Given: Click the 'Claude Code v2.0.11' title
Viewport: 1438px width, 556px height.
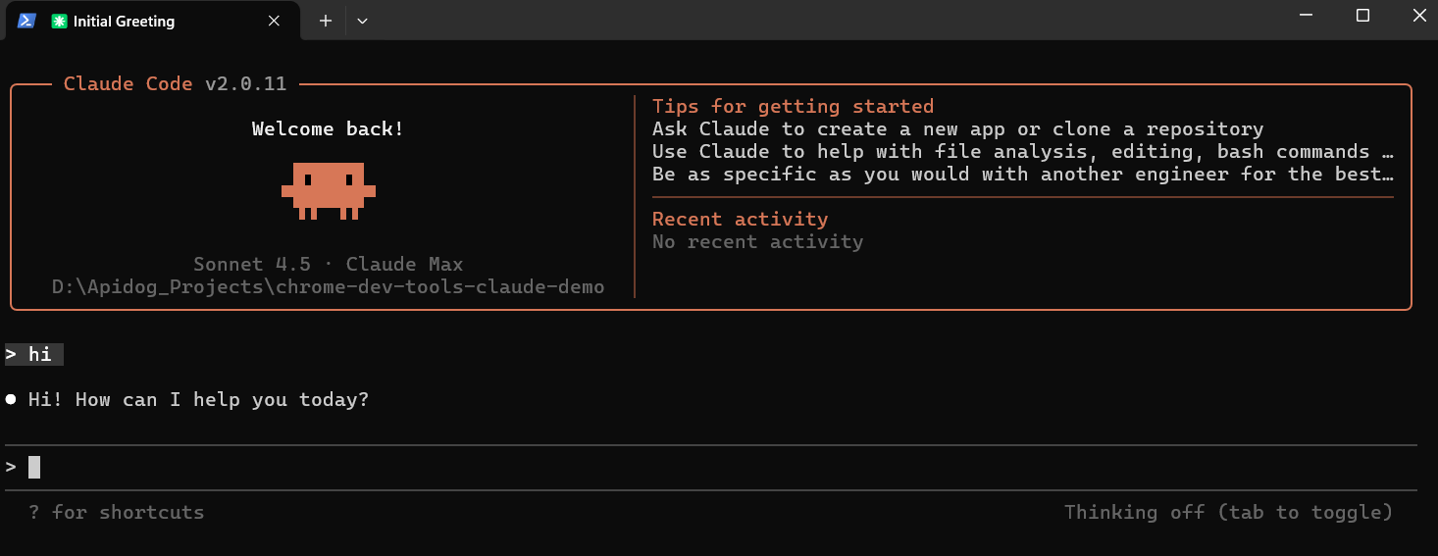Looking at the screenshot, I should pyautogui.click(x=175, y=83).
